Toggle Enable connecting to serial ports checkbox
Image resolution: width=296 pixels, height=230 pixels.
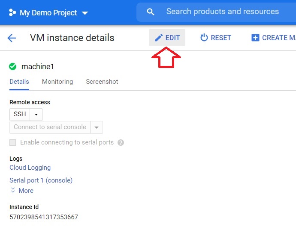(12, 142)
